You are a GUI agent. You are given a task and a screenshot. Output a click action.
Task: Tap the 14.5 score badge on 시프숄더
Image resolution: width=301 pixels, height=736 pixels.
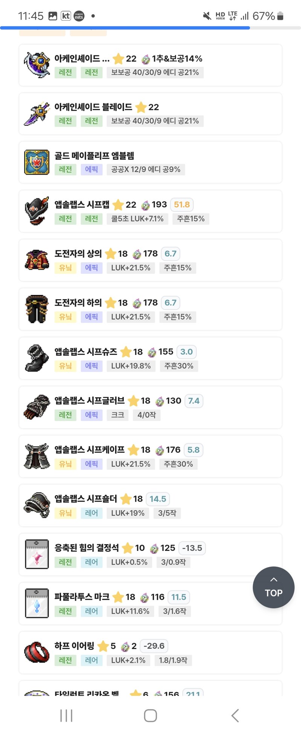[158, 499]
